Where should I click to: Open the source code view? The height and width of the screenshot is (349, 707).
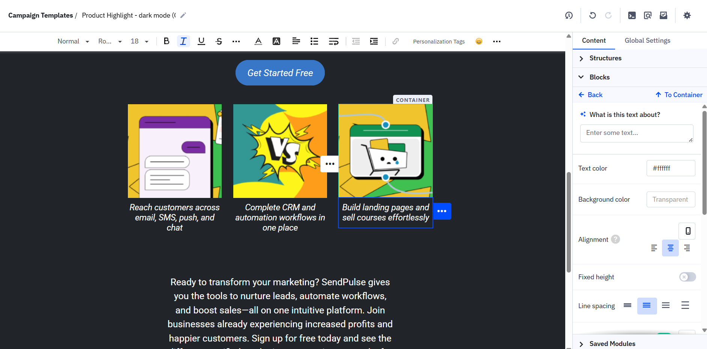coord(632,15)
